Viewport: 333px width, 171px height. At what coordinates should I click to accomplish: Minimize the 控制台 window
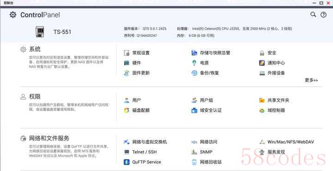314,3
